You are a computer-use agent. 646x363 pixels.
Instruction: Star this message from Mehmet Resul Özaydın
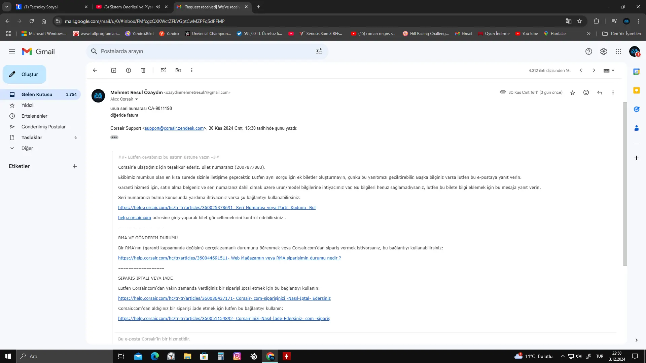coord(573,92)
